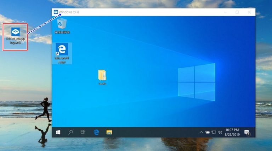Open the network status tray icon
Viewport: 272px width, 151px height.
click(214, 132)
